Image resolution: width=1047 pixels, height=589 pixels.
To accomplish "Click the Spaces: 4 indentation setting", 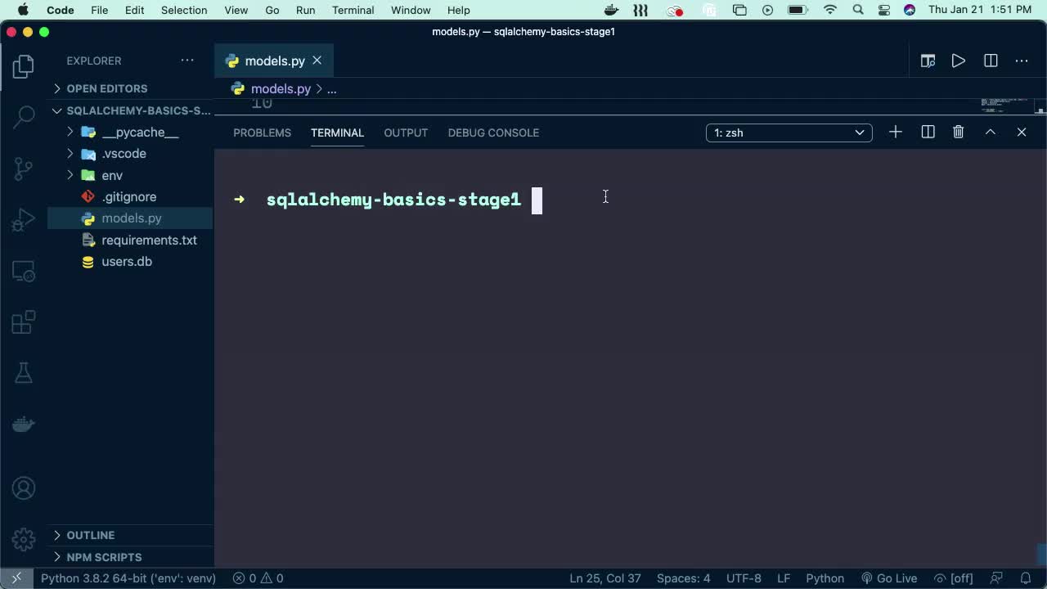I will click(x=683, y=578).
